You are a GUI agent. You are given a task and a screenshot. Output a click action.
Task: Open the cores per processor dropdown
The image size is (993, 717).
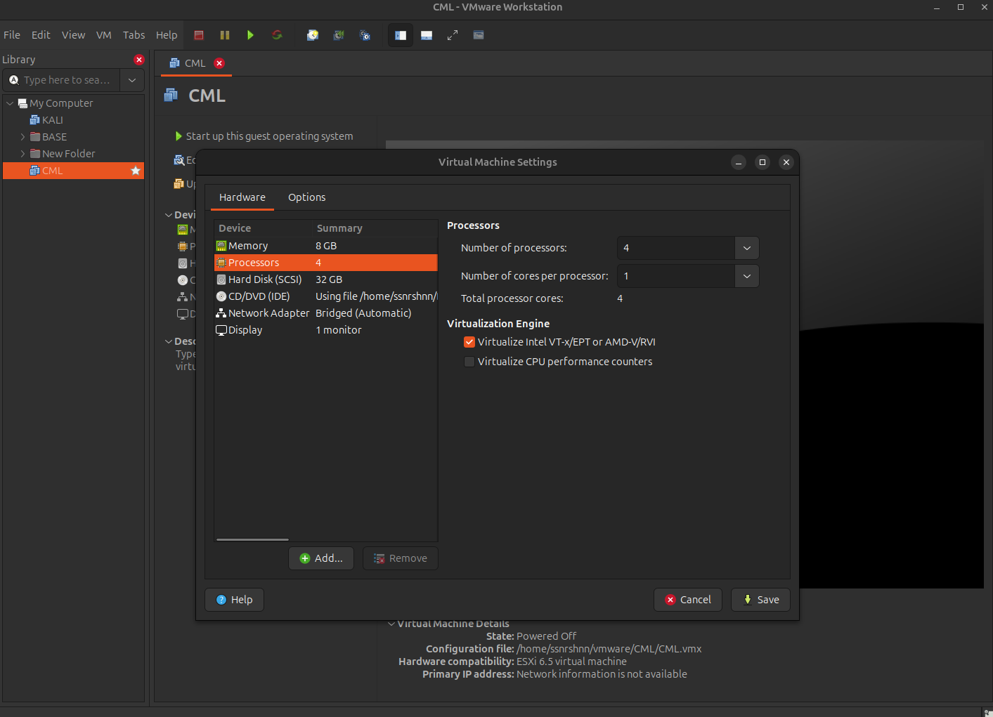(x=746, y=276)
